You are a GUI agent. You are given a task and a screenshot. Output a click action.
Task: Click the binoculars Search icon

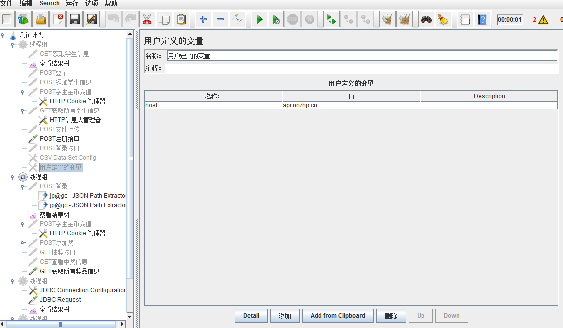pos(426,19)
